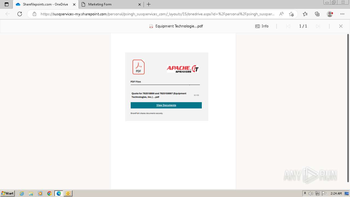Open the Read aloud icon

click(x=281, y=14)
